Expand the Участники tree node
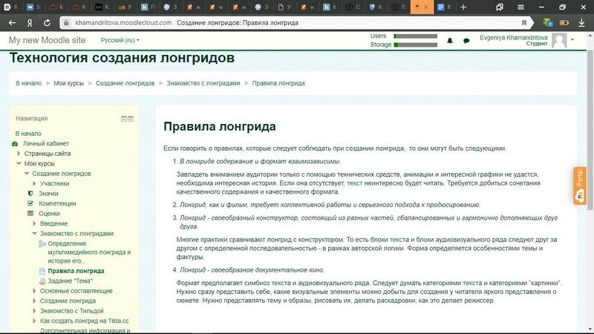Viewport: 594px width, 334px height. pyautogui.click(x=34, y=183)
